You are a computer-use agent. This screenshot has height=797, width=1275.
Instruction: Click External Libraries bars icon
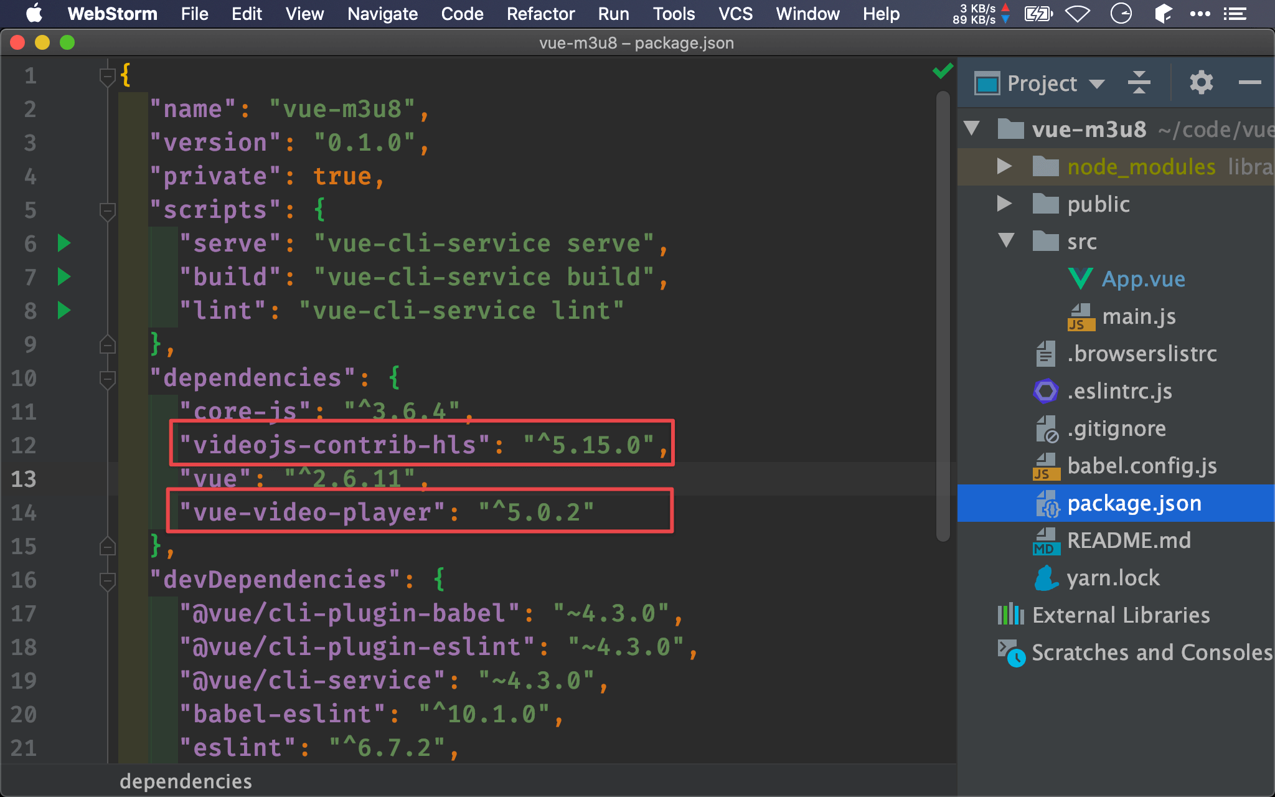1010,615
